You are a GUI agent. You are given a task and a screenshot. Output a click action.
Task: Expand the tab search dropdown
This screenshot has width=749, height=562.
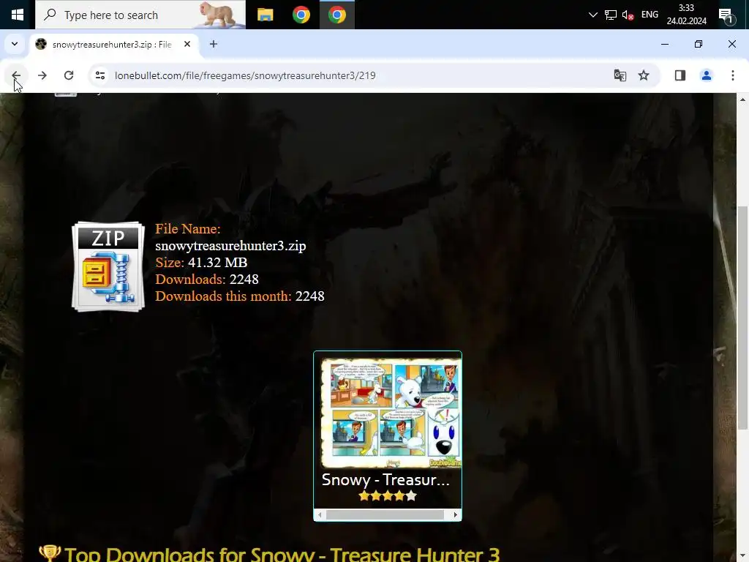tap(15, 44)
